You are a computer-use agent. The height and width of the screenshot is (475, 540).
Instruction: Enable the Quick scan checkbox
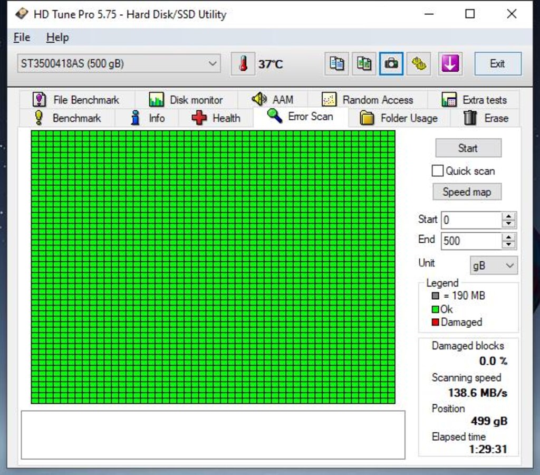(437, 170)
